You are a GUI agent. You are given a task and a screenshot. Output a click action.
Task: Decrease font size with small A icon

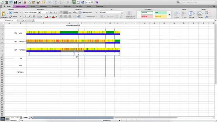[55, 13]
